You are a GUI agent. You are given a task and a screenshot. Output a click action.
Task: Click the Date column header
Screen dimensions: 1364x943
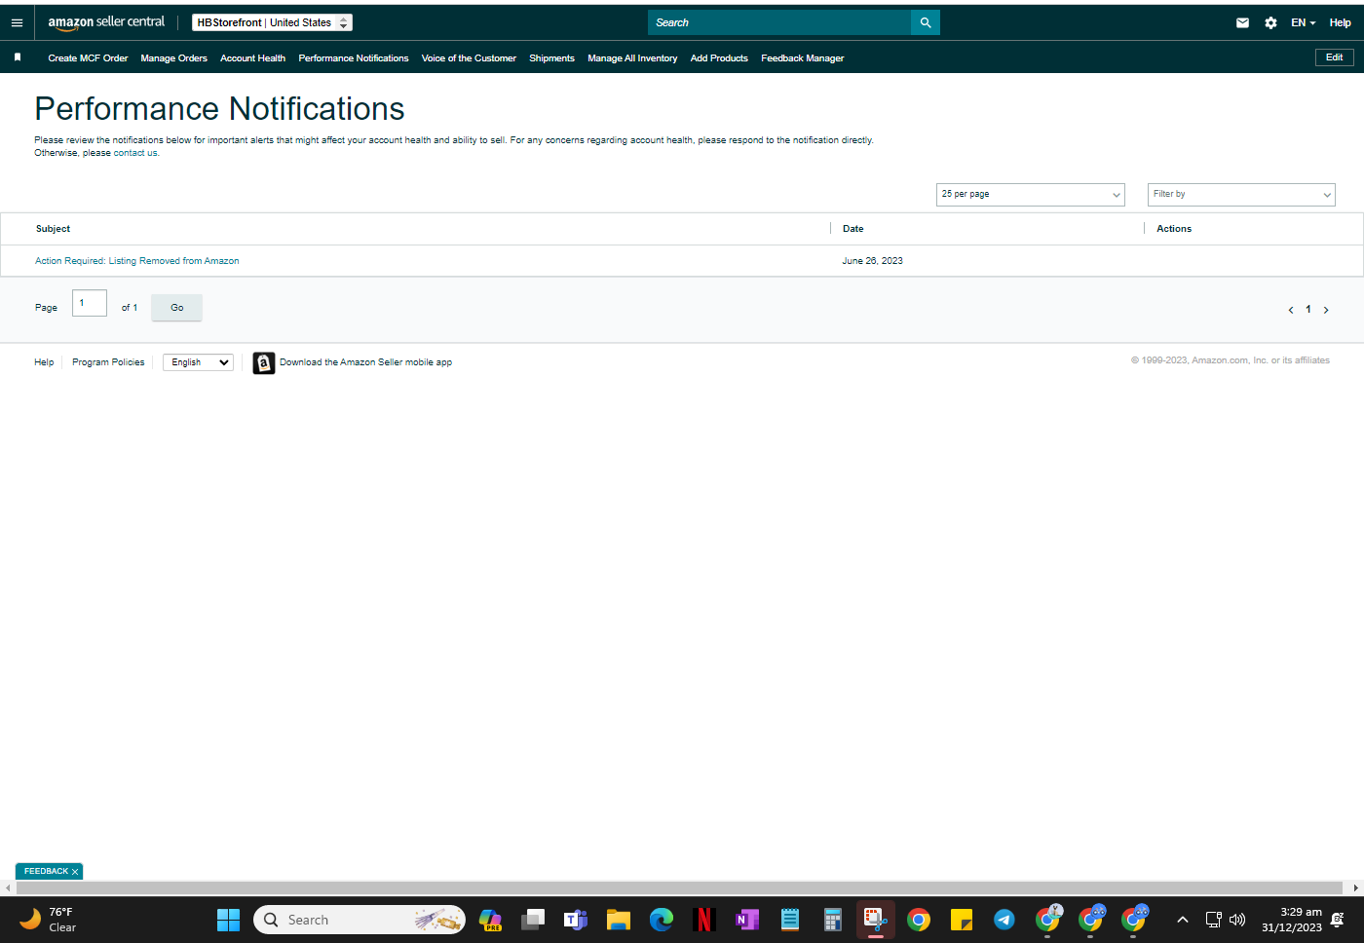pyautogui.click(x=852, y=229)
